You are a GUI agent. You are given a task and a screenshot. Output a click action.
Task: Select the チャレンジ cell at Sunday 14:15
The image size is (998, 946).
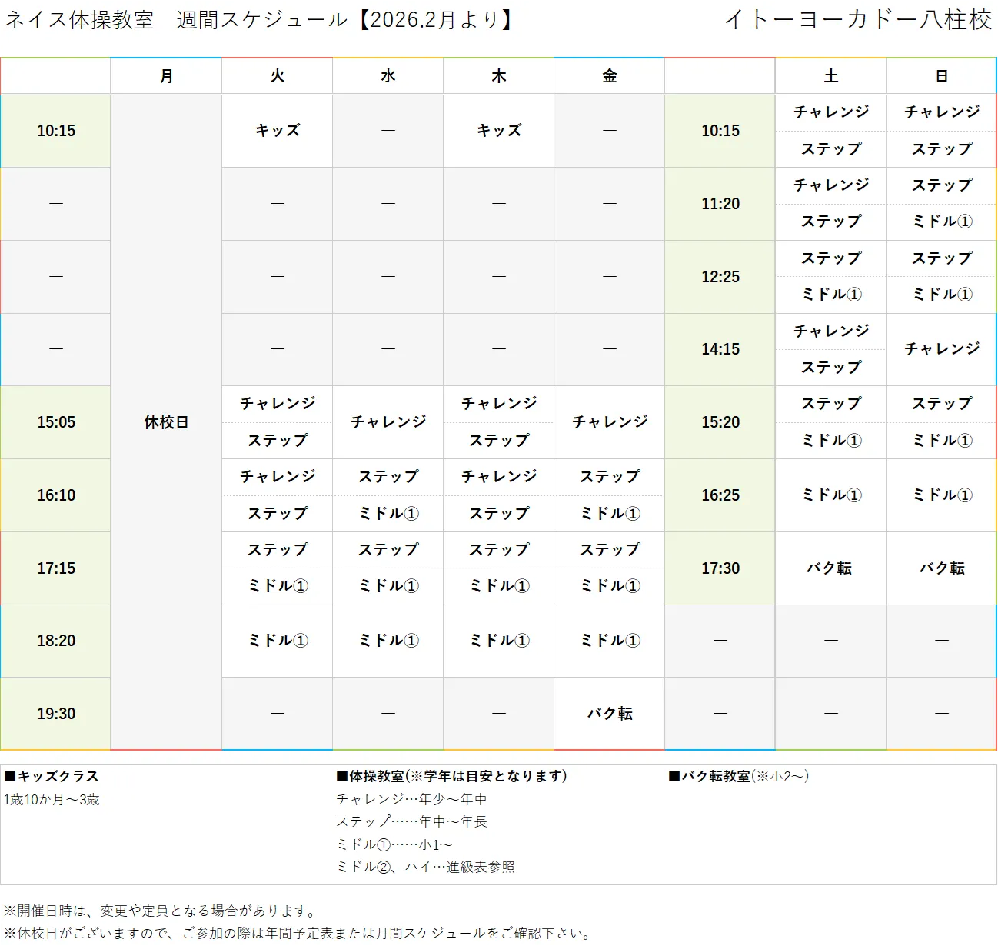940,349
